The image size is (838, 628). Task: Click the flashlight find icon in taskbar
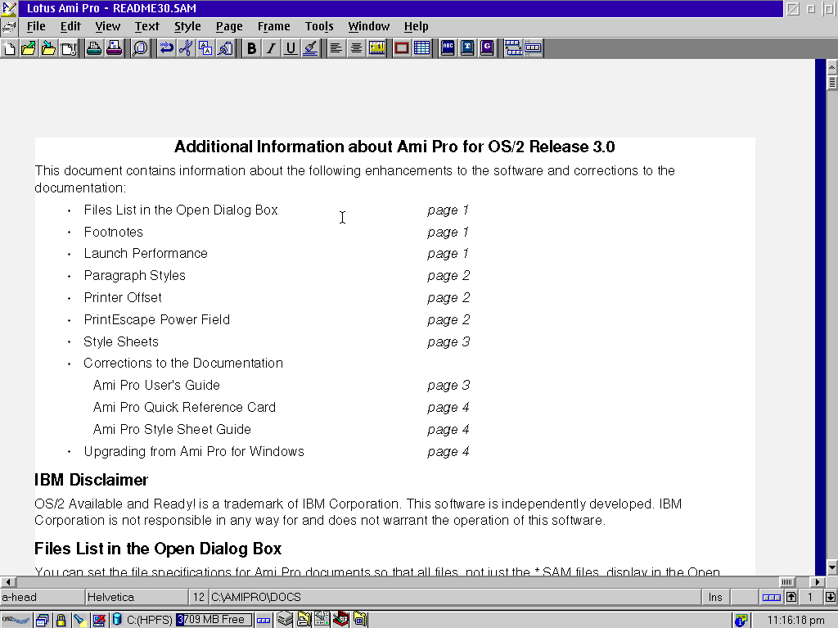click(79, 620)
